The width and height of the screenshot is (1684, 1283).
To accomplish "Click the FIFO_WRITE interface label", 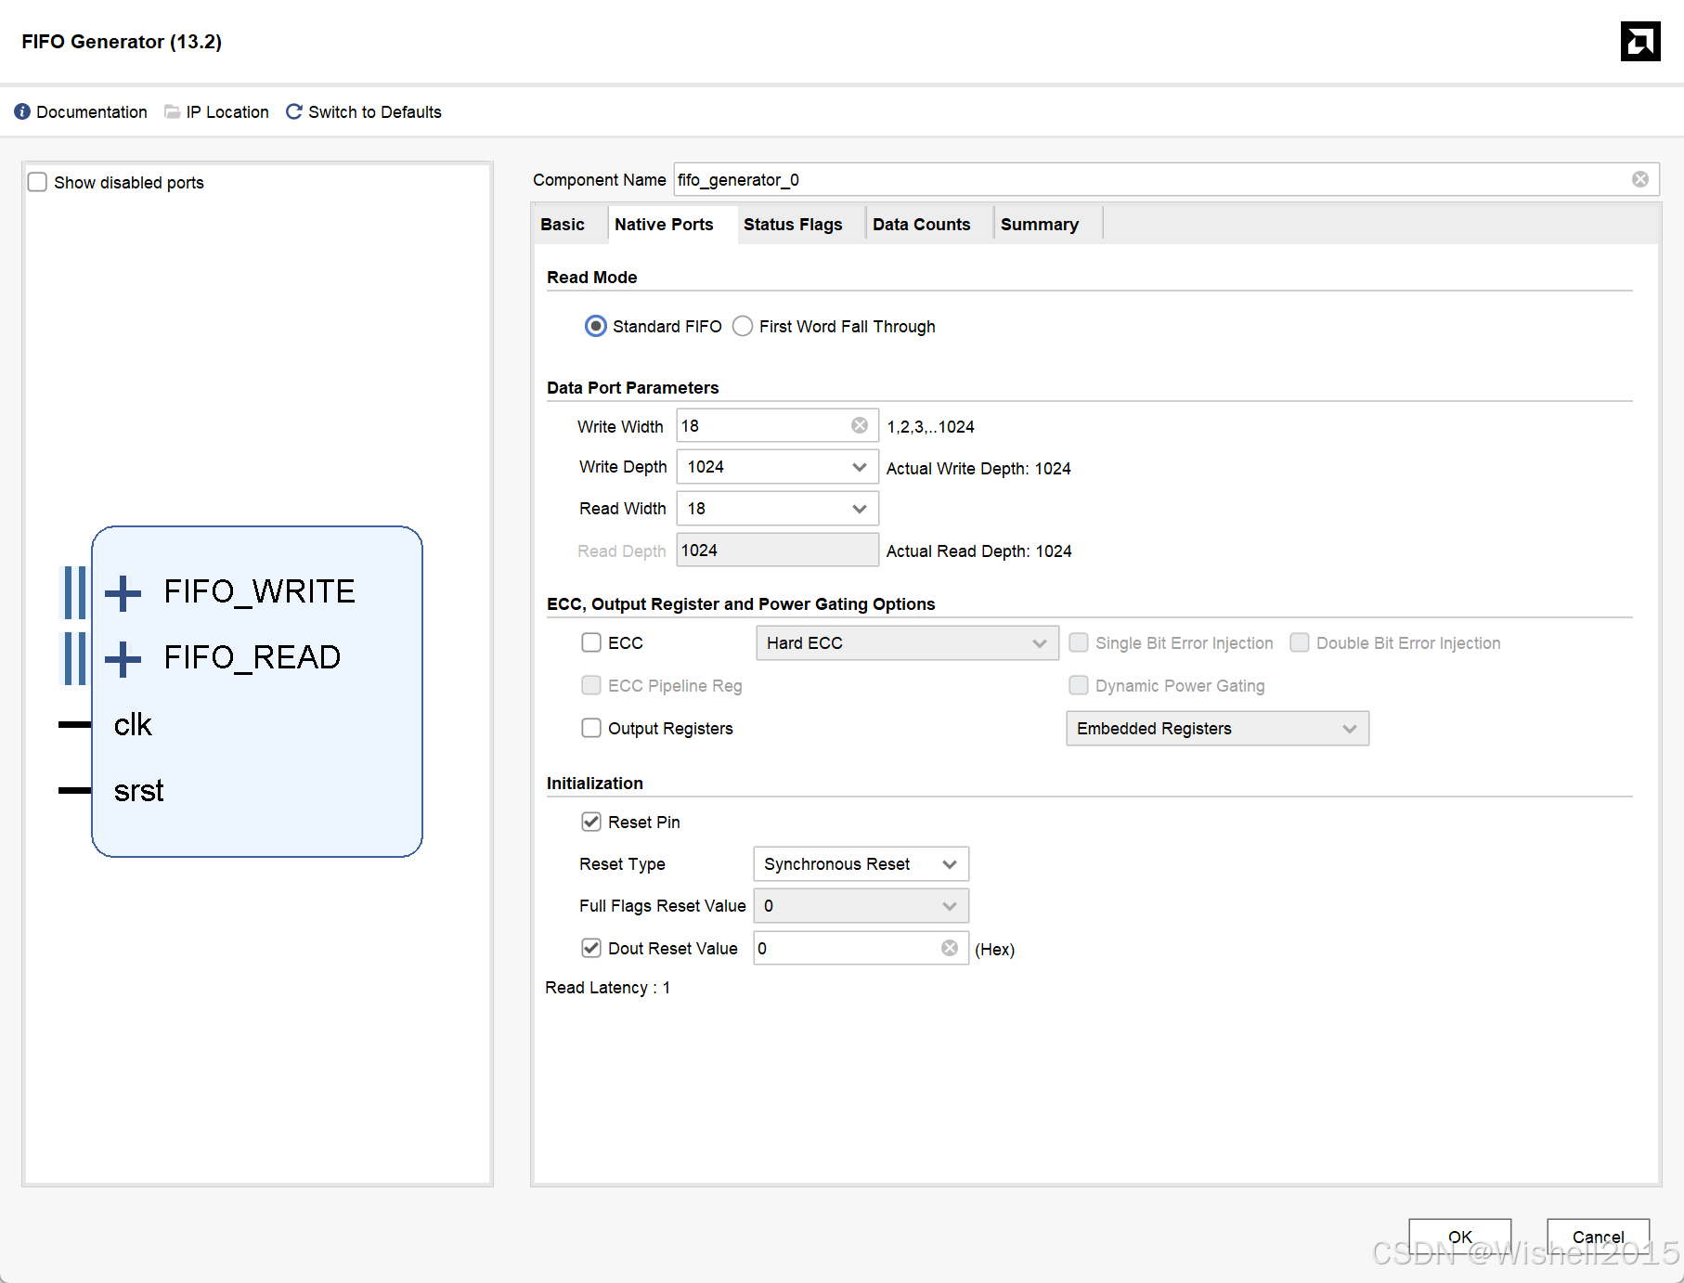I will pyautogui.click(x=260, y=592).
